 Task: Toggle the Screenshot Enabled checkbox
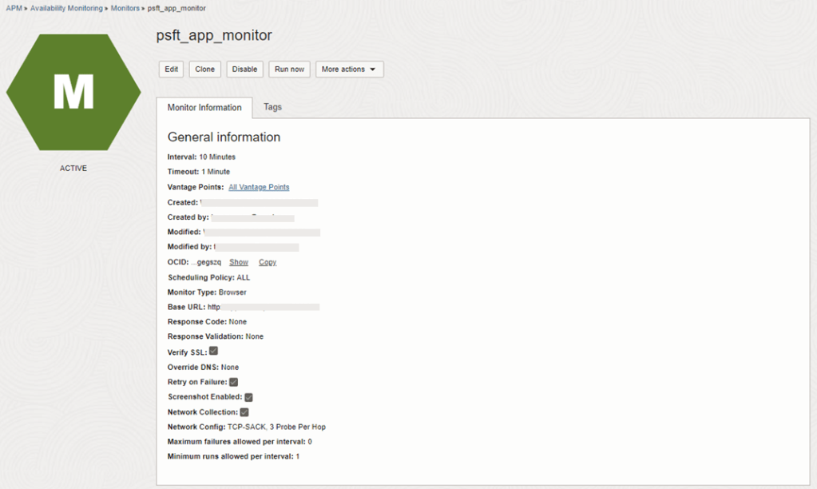coord(248,397)
